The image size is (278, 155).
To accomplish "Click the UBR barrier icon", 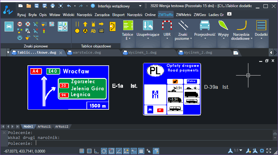I will 167,26.
